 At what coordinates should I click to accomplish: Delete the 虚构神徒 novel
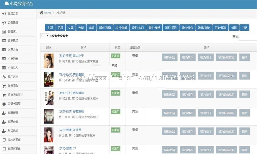(x=244, y=94)
